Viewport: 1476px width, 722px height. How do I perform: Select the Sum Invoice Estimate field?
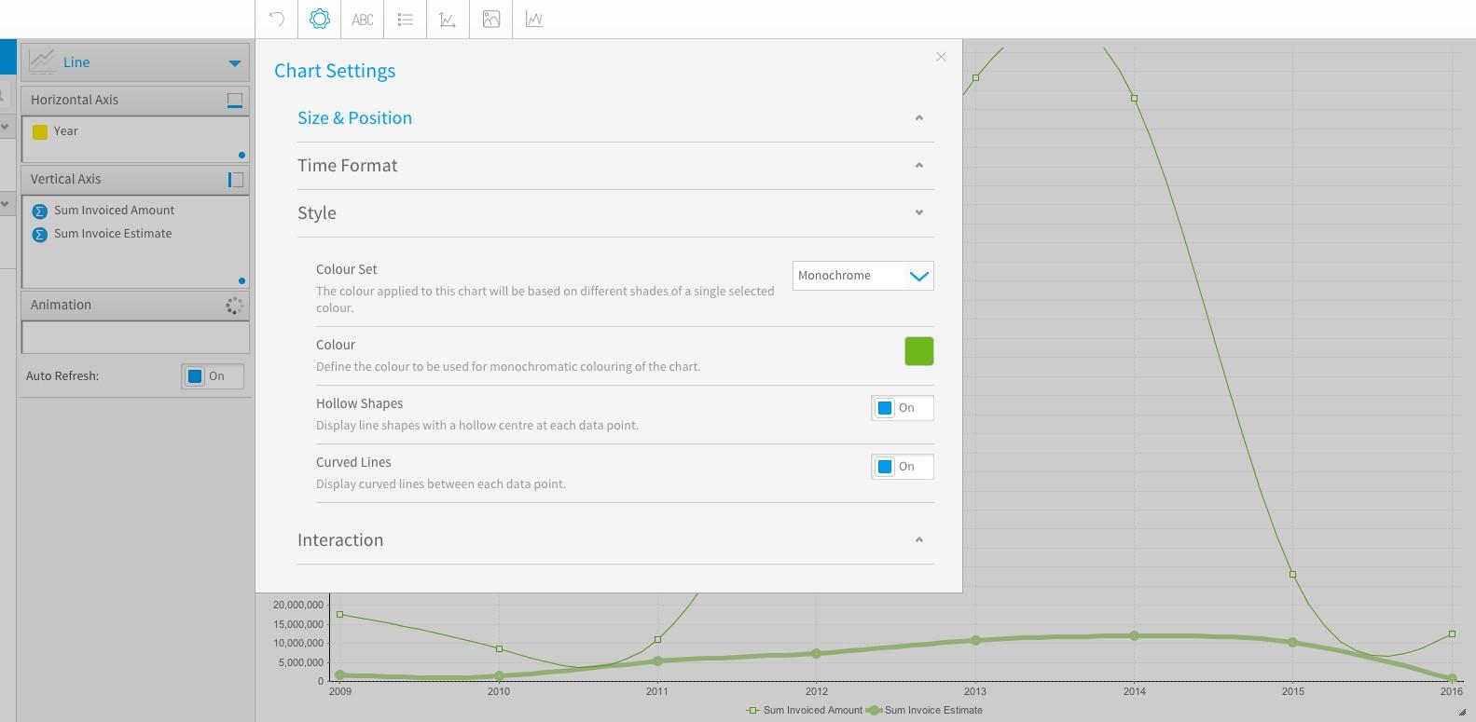(x=113, y=234)
